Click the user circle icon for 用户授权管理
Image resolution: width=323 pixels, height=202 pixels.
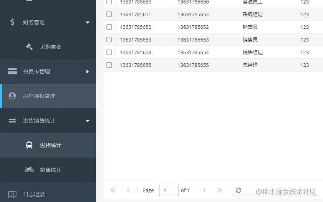(x=12, y=96)
